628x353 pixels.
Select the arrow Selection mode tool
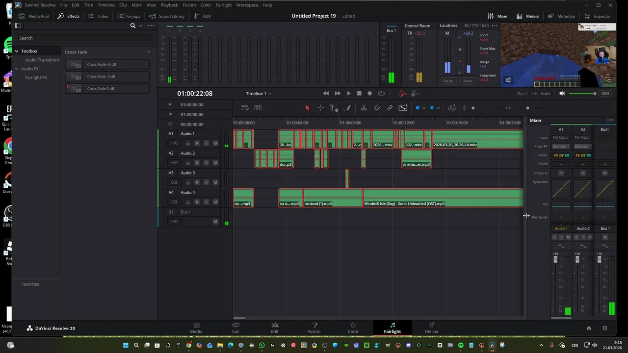pos(308,108)
